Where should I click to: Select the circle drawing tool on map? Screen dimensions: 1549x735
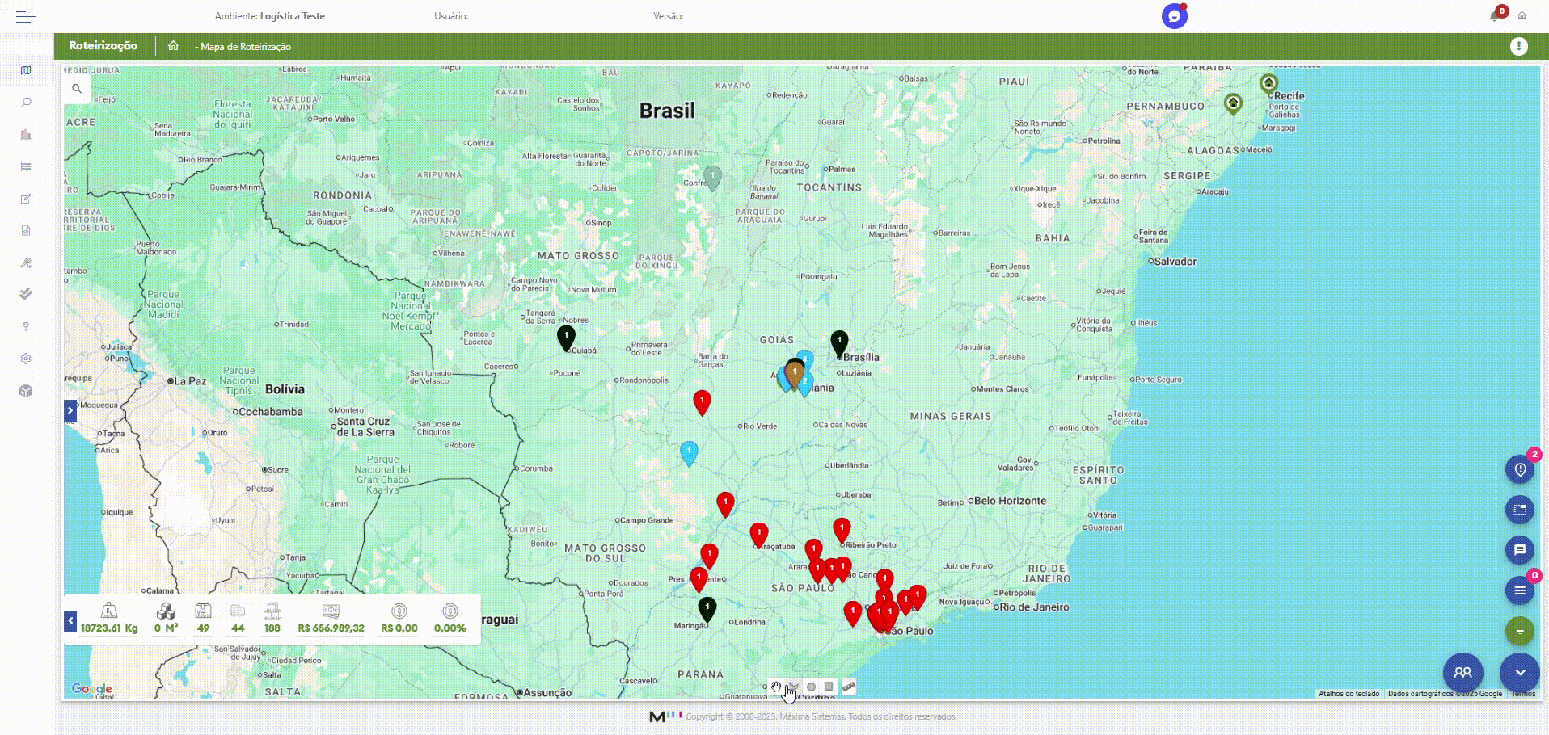[x=811, y=687]
